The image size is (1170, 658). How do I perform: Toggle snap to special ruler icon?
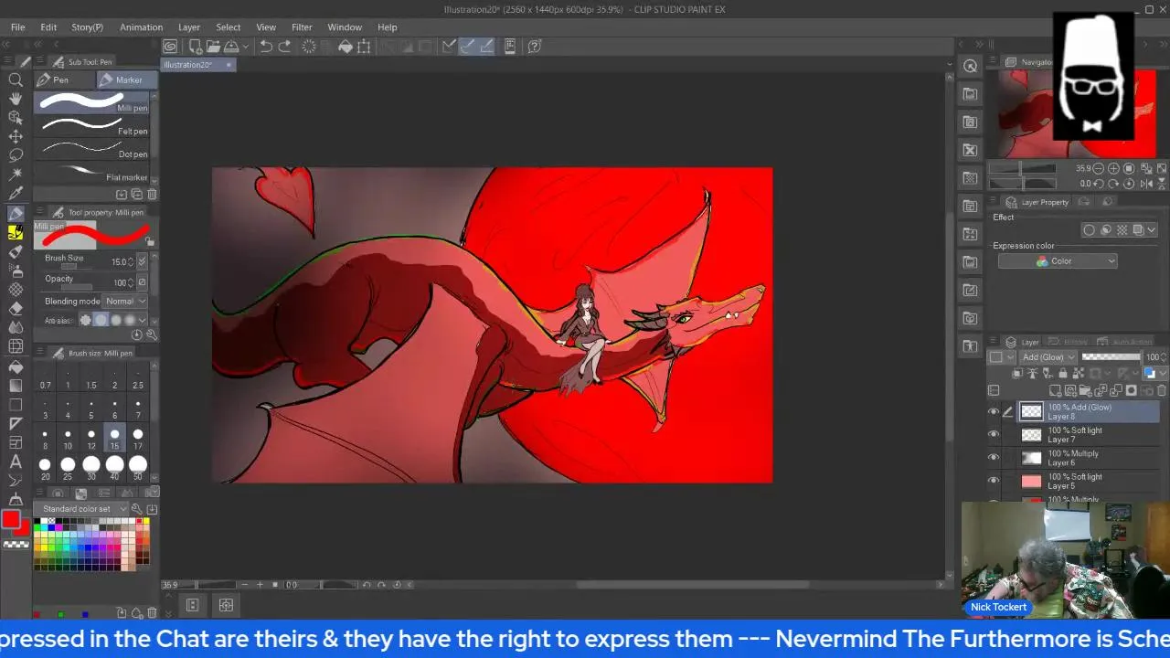467,46
